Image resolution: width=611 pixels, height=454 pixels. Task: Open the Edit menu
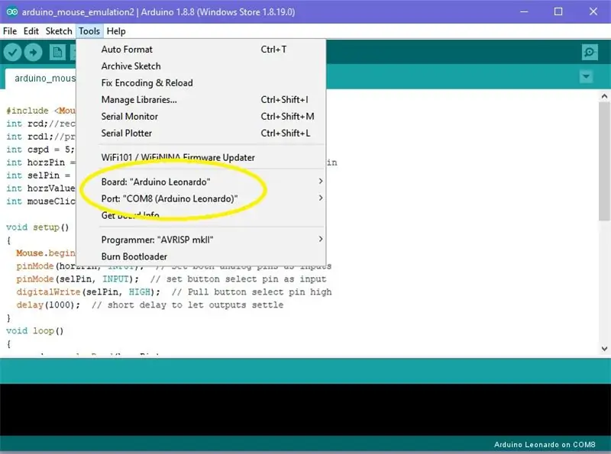[31, 31]
